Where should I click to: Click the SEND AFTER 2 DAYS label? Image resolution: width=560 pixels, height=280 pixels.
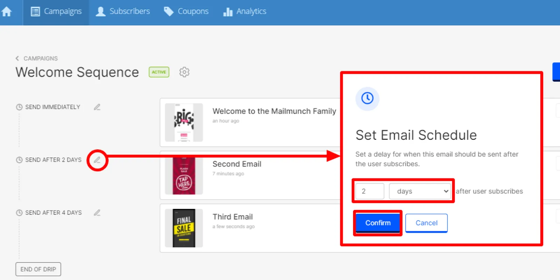[53, 160]
